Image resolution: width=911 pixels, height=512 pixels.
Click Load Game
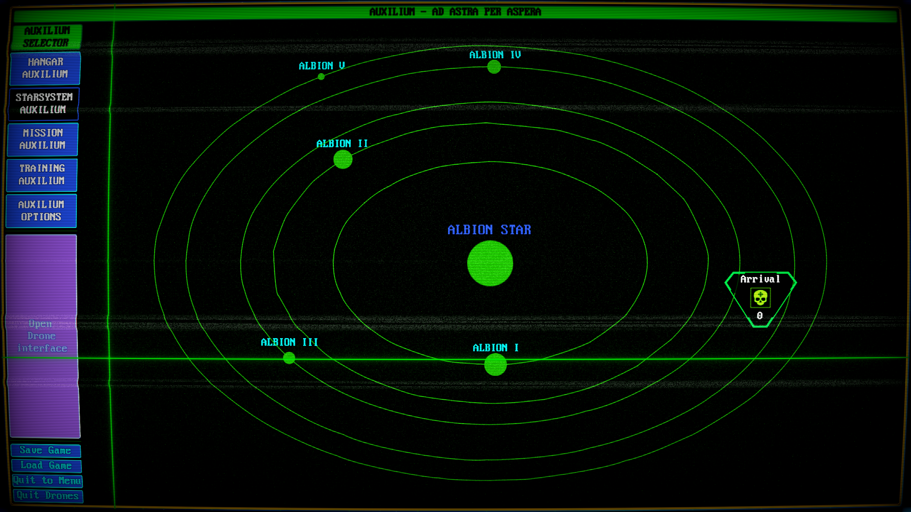46,465
